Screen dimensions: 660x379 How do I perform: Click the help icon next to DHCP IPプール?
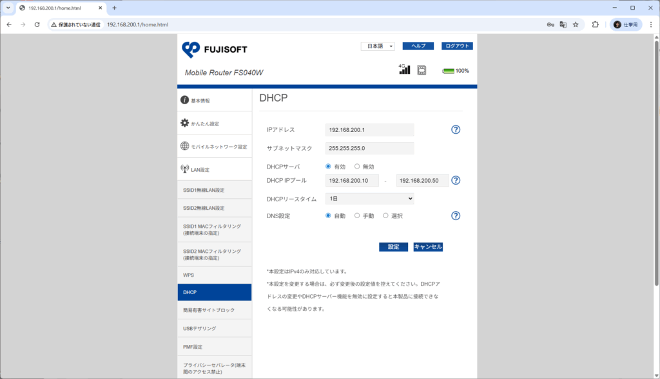click(456, 181)
